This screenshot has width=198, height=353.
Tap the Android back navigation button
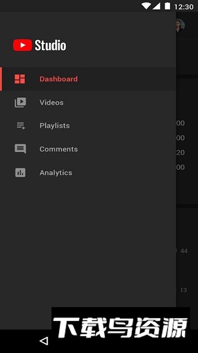(x=44, y=341)
